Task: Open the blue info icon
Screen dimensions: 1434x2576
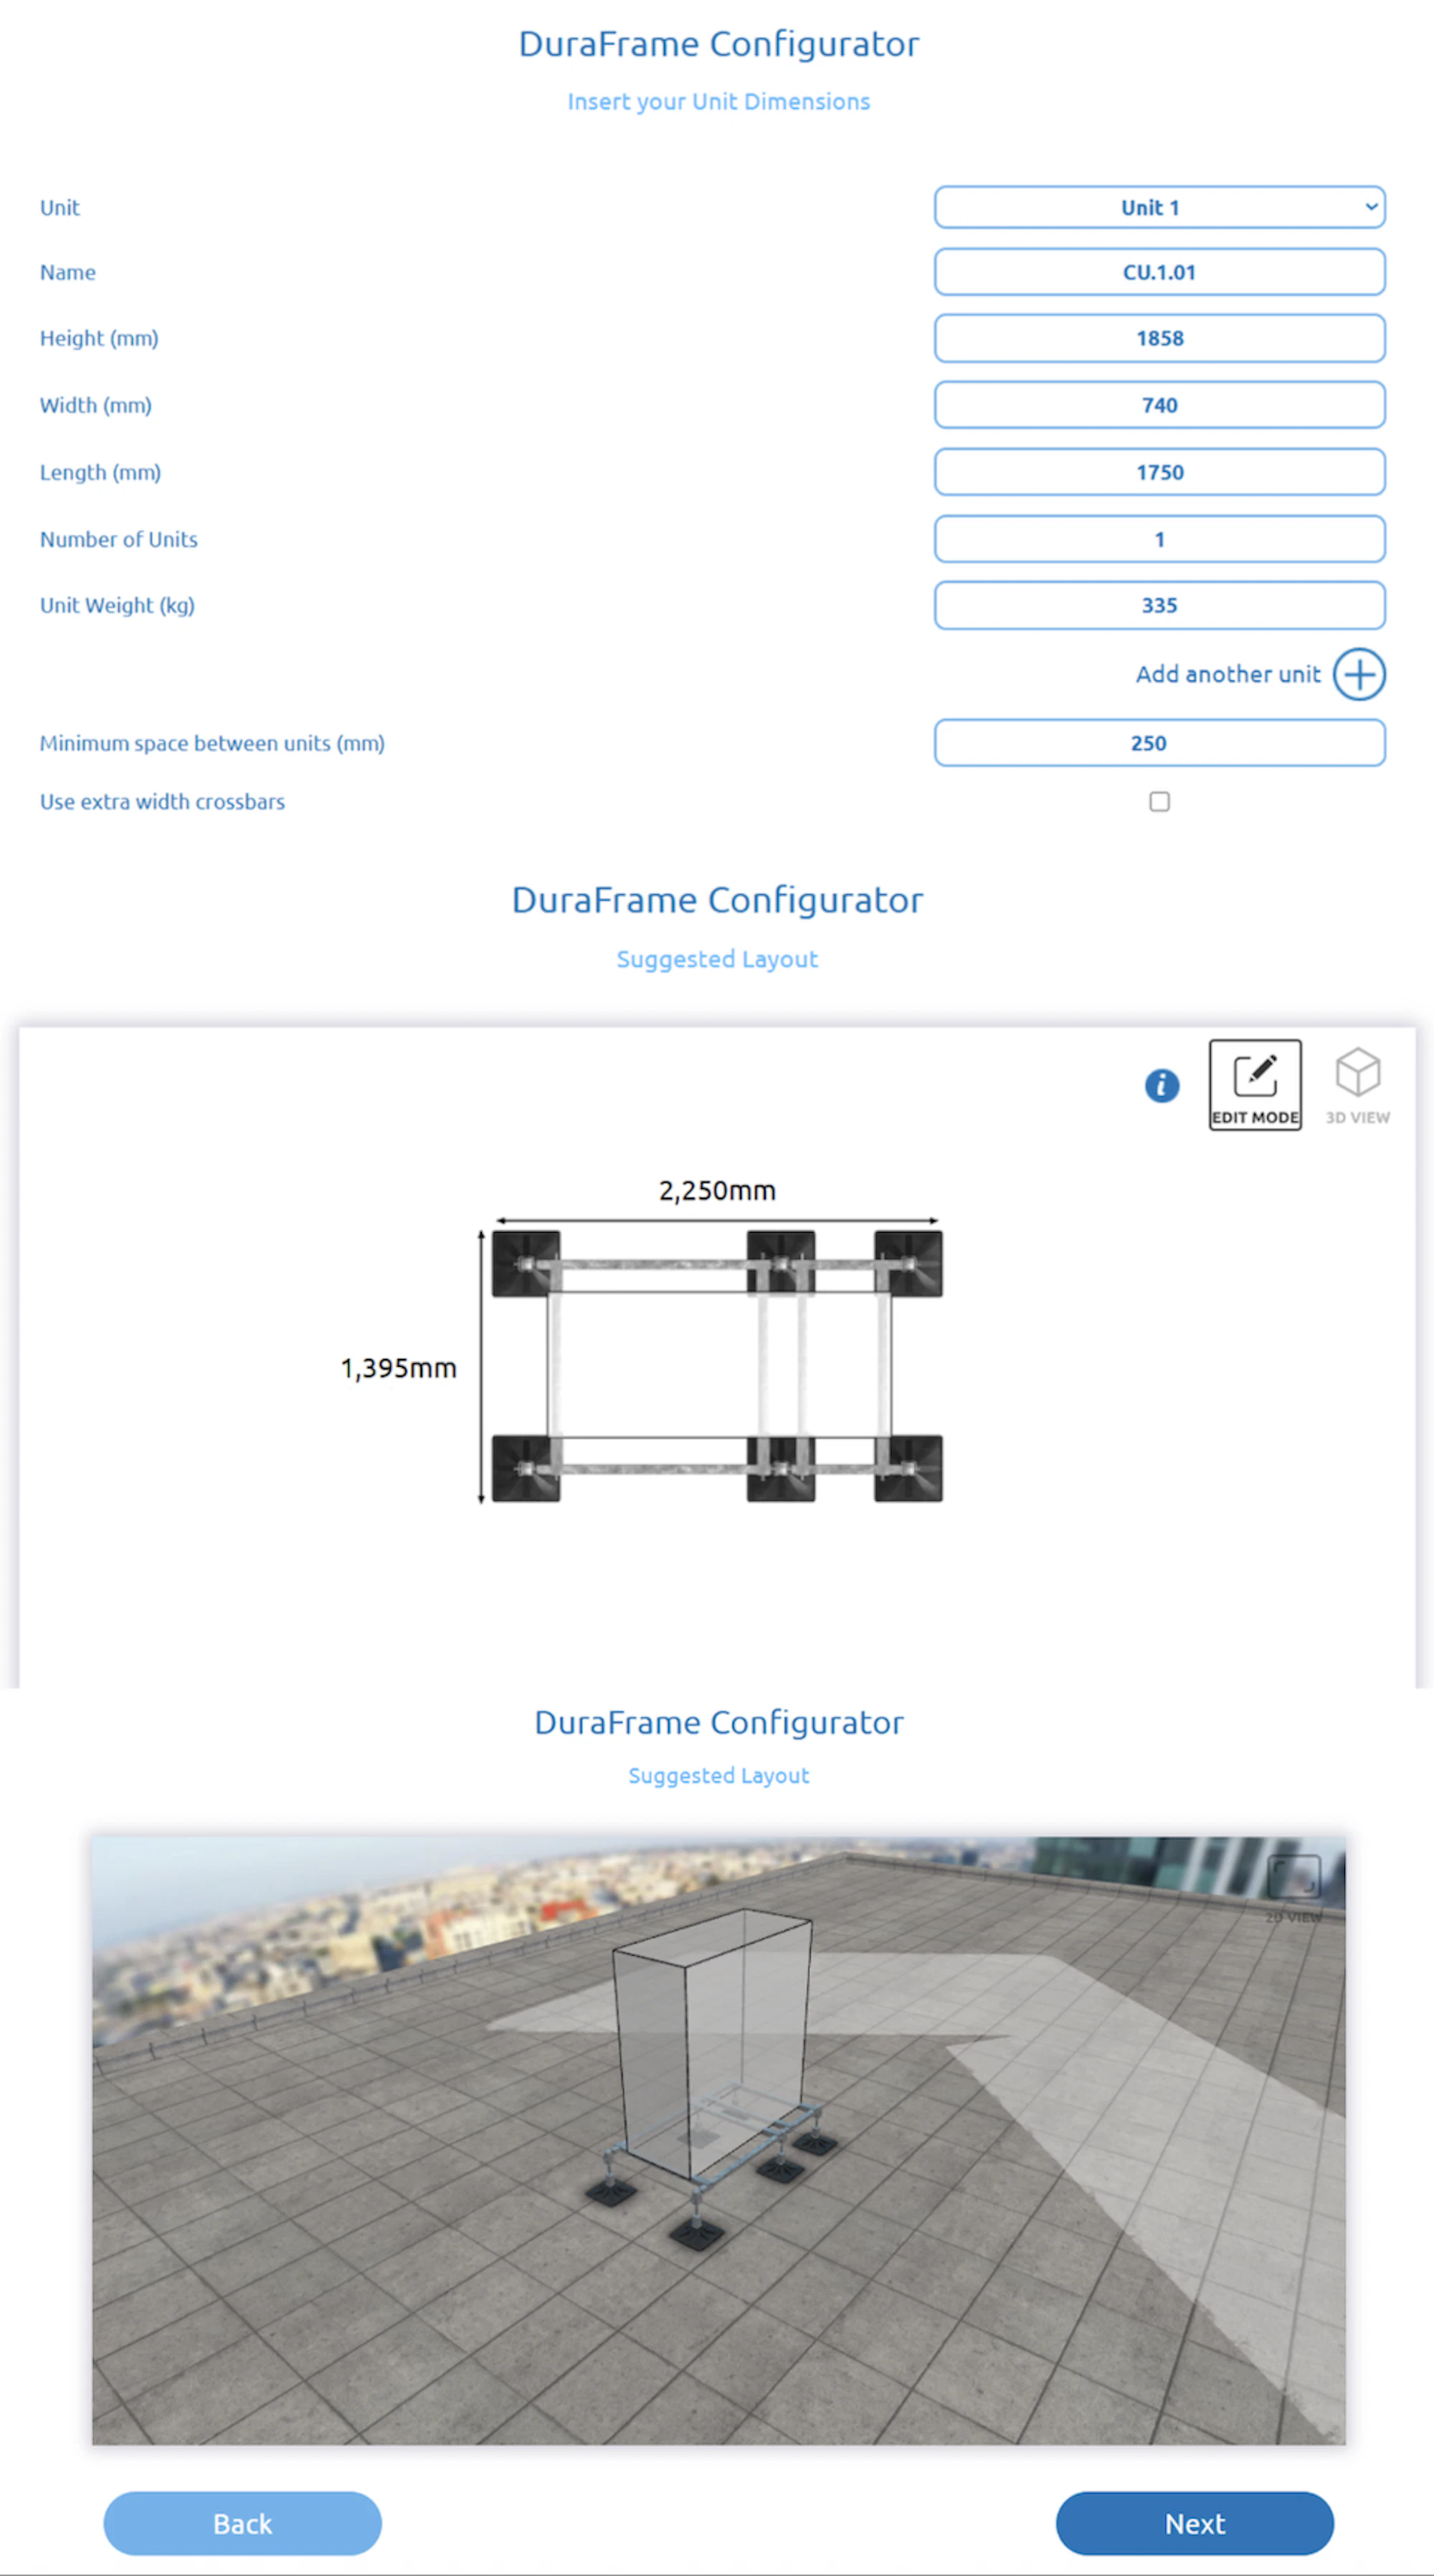Action: (x=1161, y=1085)
